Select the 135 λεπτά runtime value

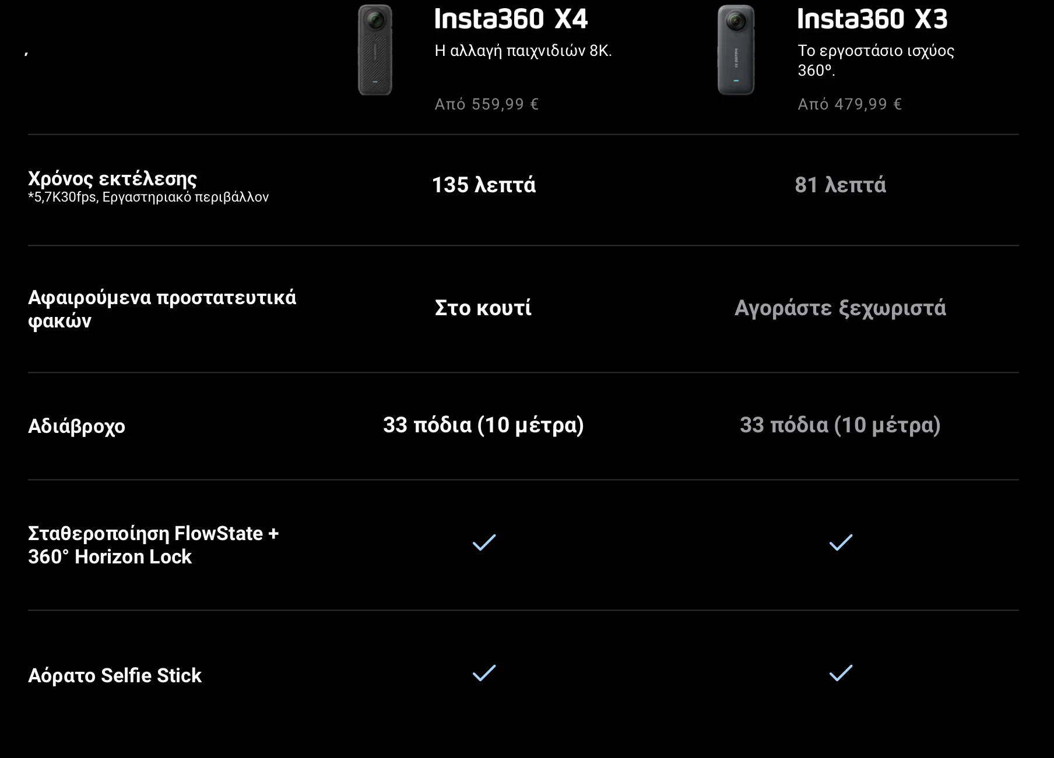(x=483, y=185)
